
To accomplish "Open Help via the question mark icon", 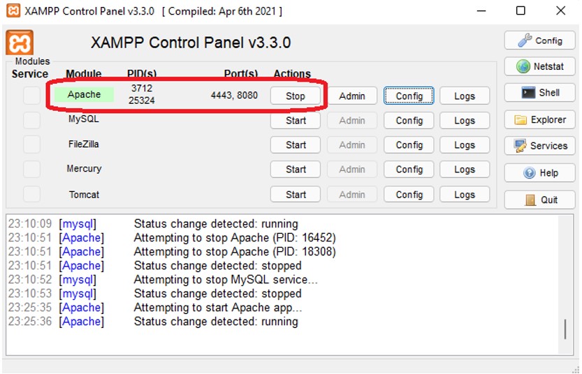I will [539, 173].
